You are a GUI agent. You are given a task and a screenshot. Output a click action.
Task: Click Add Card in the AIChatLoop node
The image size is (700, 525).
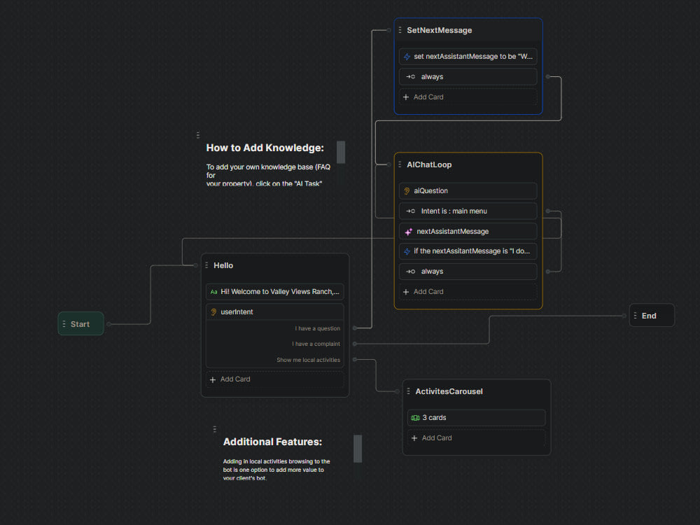coord(468,291)
